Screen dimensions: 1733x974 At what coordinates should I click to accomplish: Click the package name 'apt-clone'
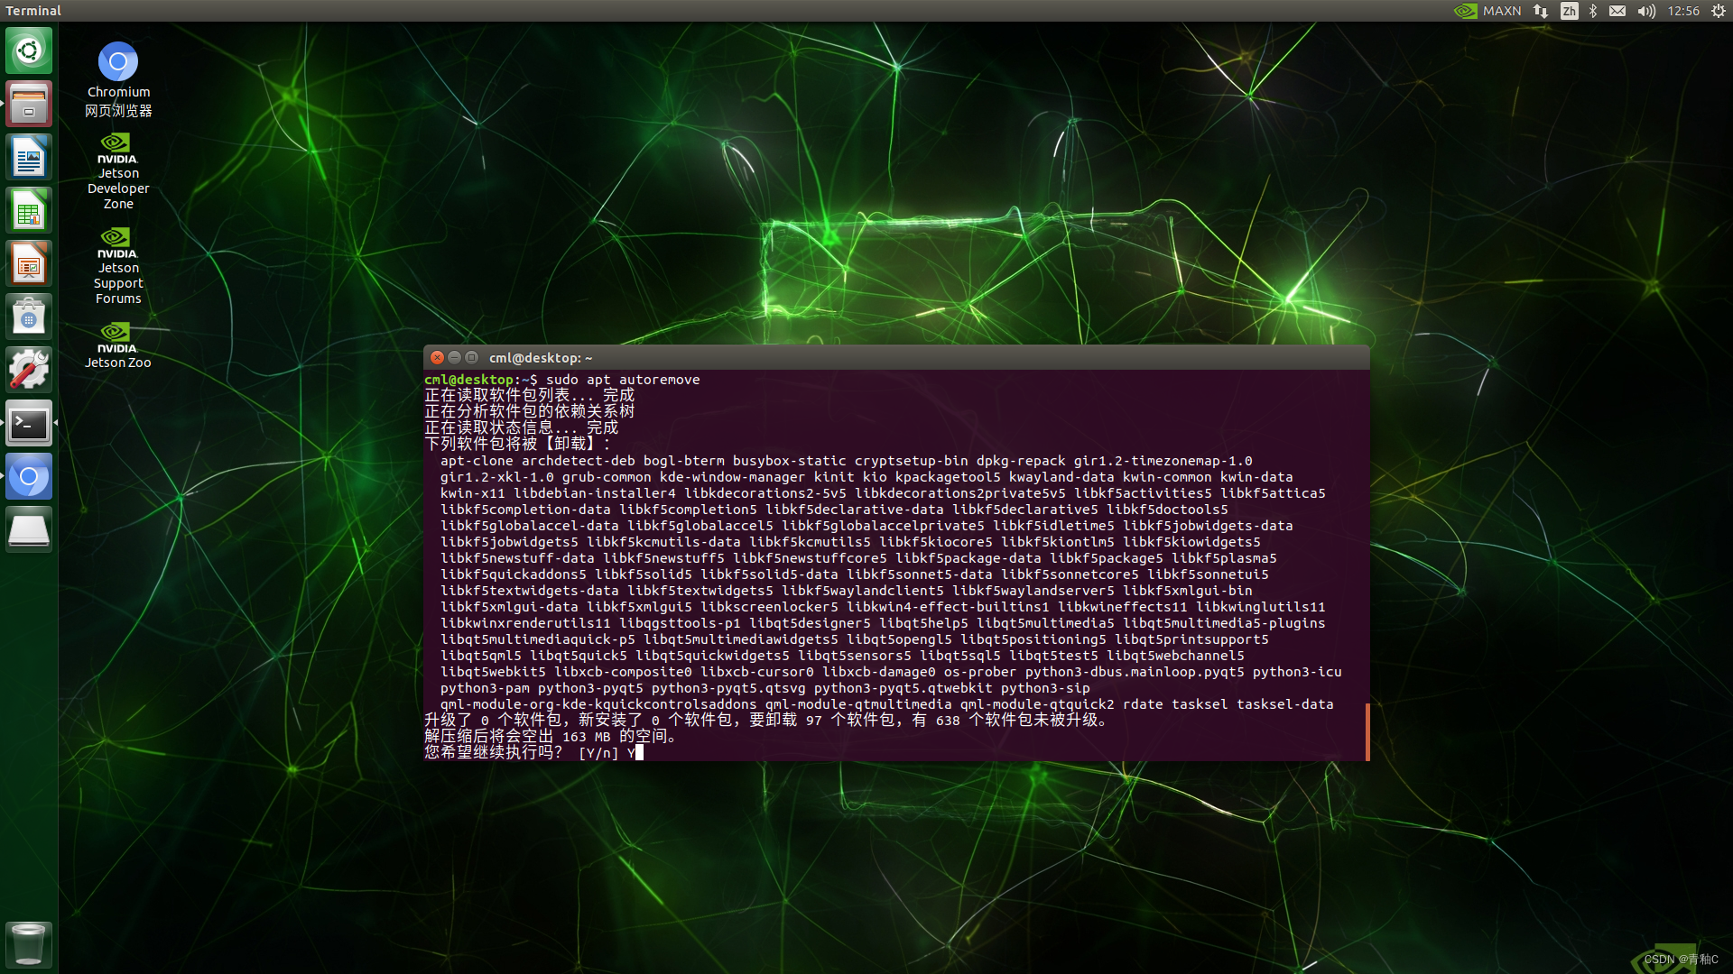point(477,461)
